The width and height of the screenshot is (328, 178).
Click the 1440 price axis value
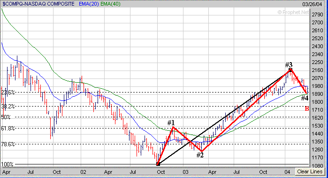[x=317, y=134]
